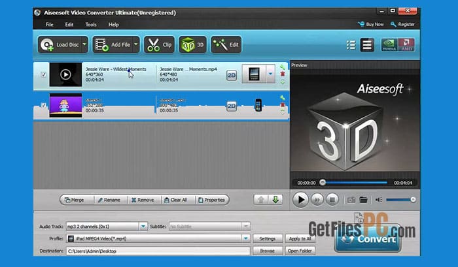Click Register link

click(402, 24)
